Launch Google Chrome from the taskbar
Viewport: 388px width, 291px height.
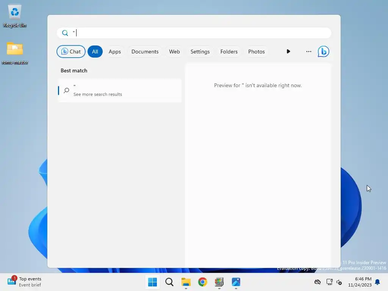[202, 282]
